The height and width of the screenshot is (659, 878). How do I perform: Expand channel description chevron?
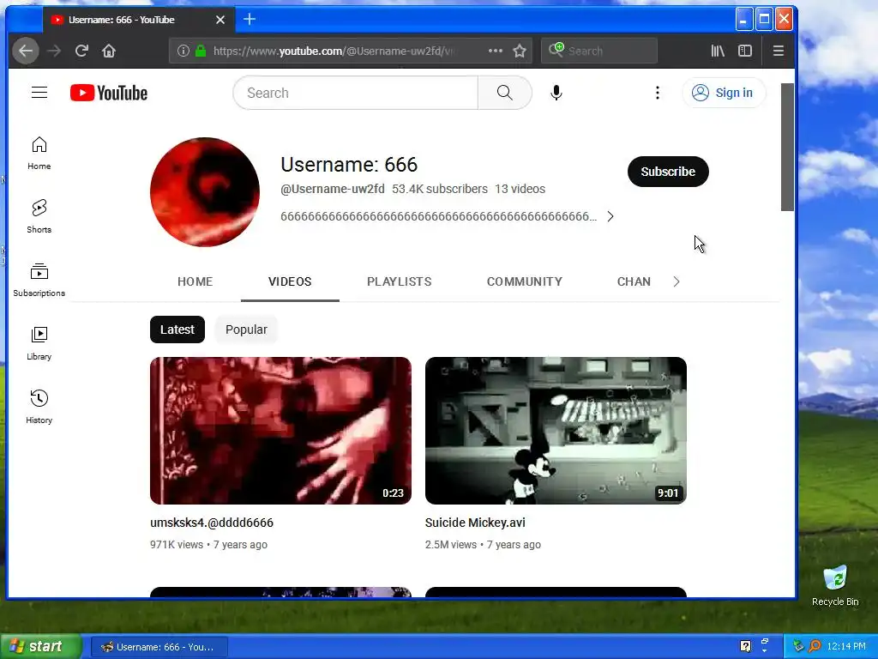coord(610,216)
